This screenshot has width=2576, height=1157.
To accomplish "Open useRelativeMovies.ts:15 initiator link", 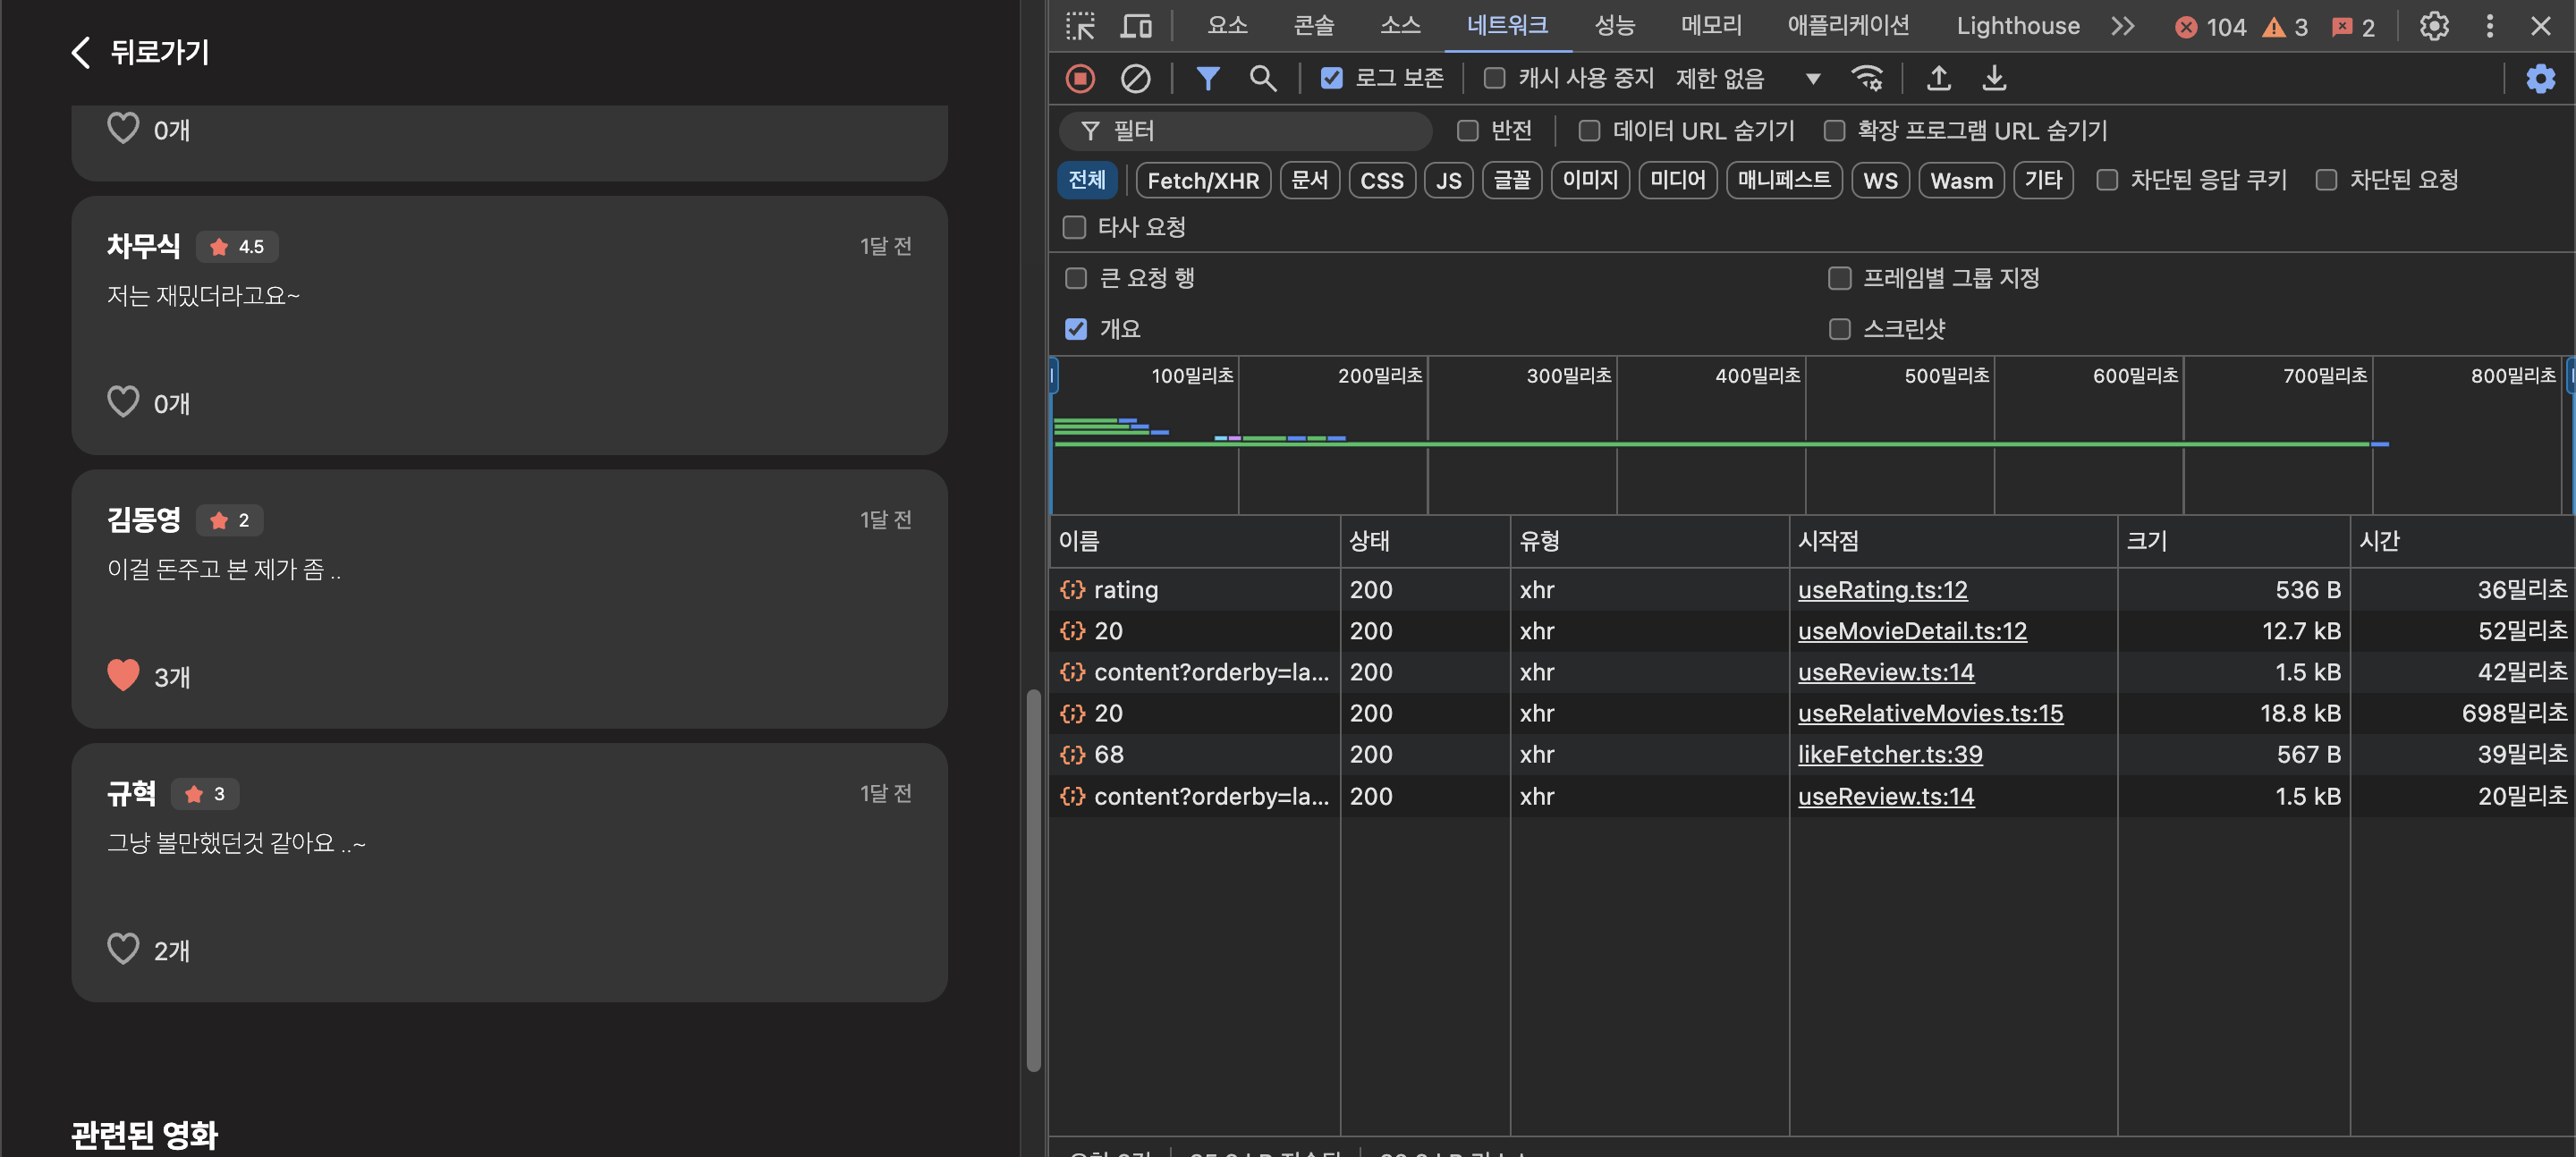I will [1929, 713].
